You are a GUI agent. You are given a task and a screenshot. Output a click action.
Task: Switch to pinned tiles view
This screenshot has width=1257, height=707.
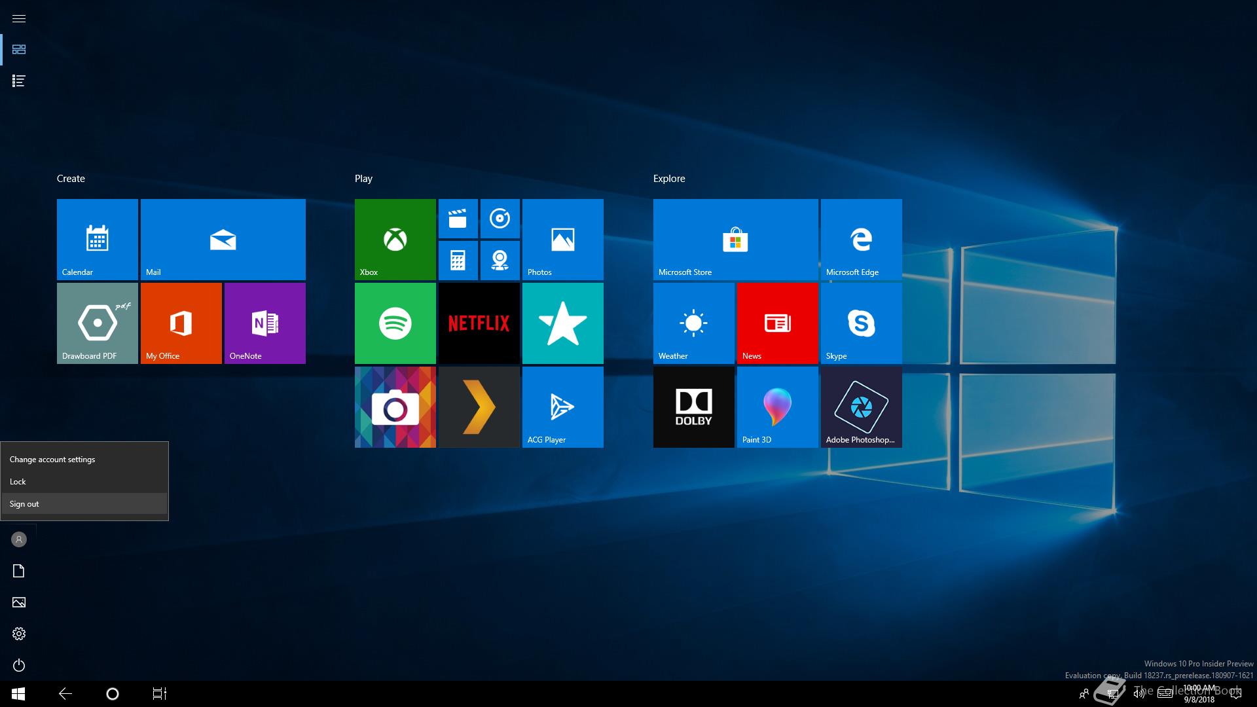tap(19, 50)
